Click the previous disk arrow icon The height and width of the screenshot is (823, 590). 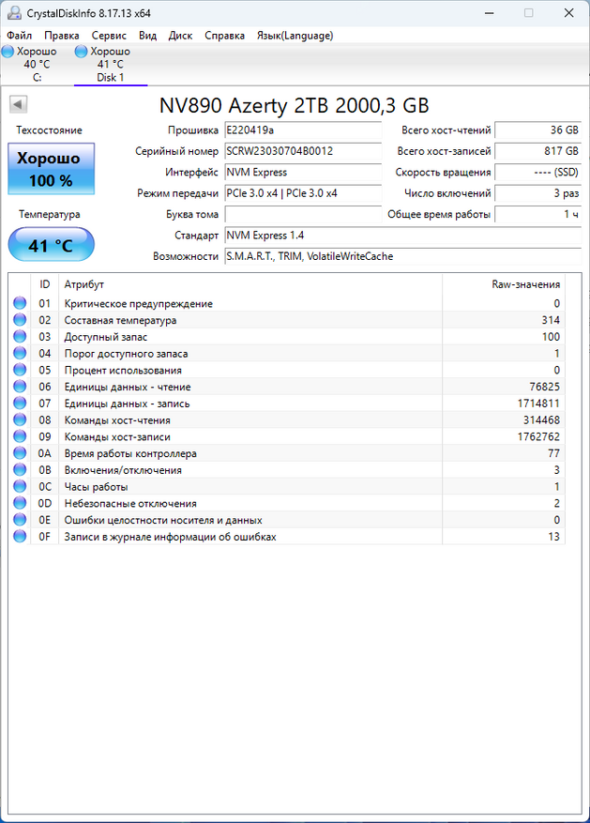(18, 104)
